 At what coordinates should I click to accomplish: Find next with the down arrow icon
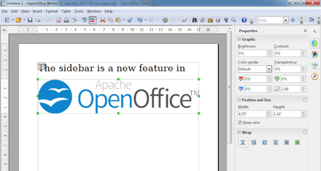click(x=293, y=20)
